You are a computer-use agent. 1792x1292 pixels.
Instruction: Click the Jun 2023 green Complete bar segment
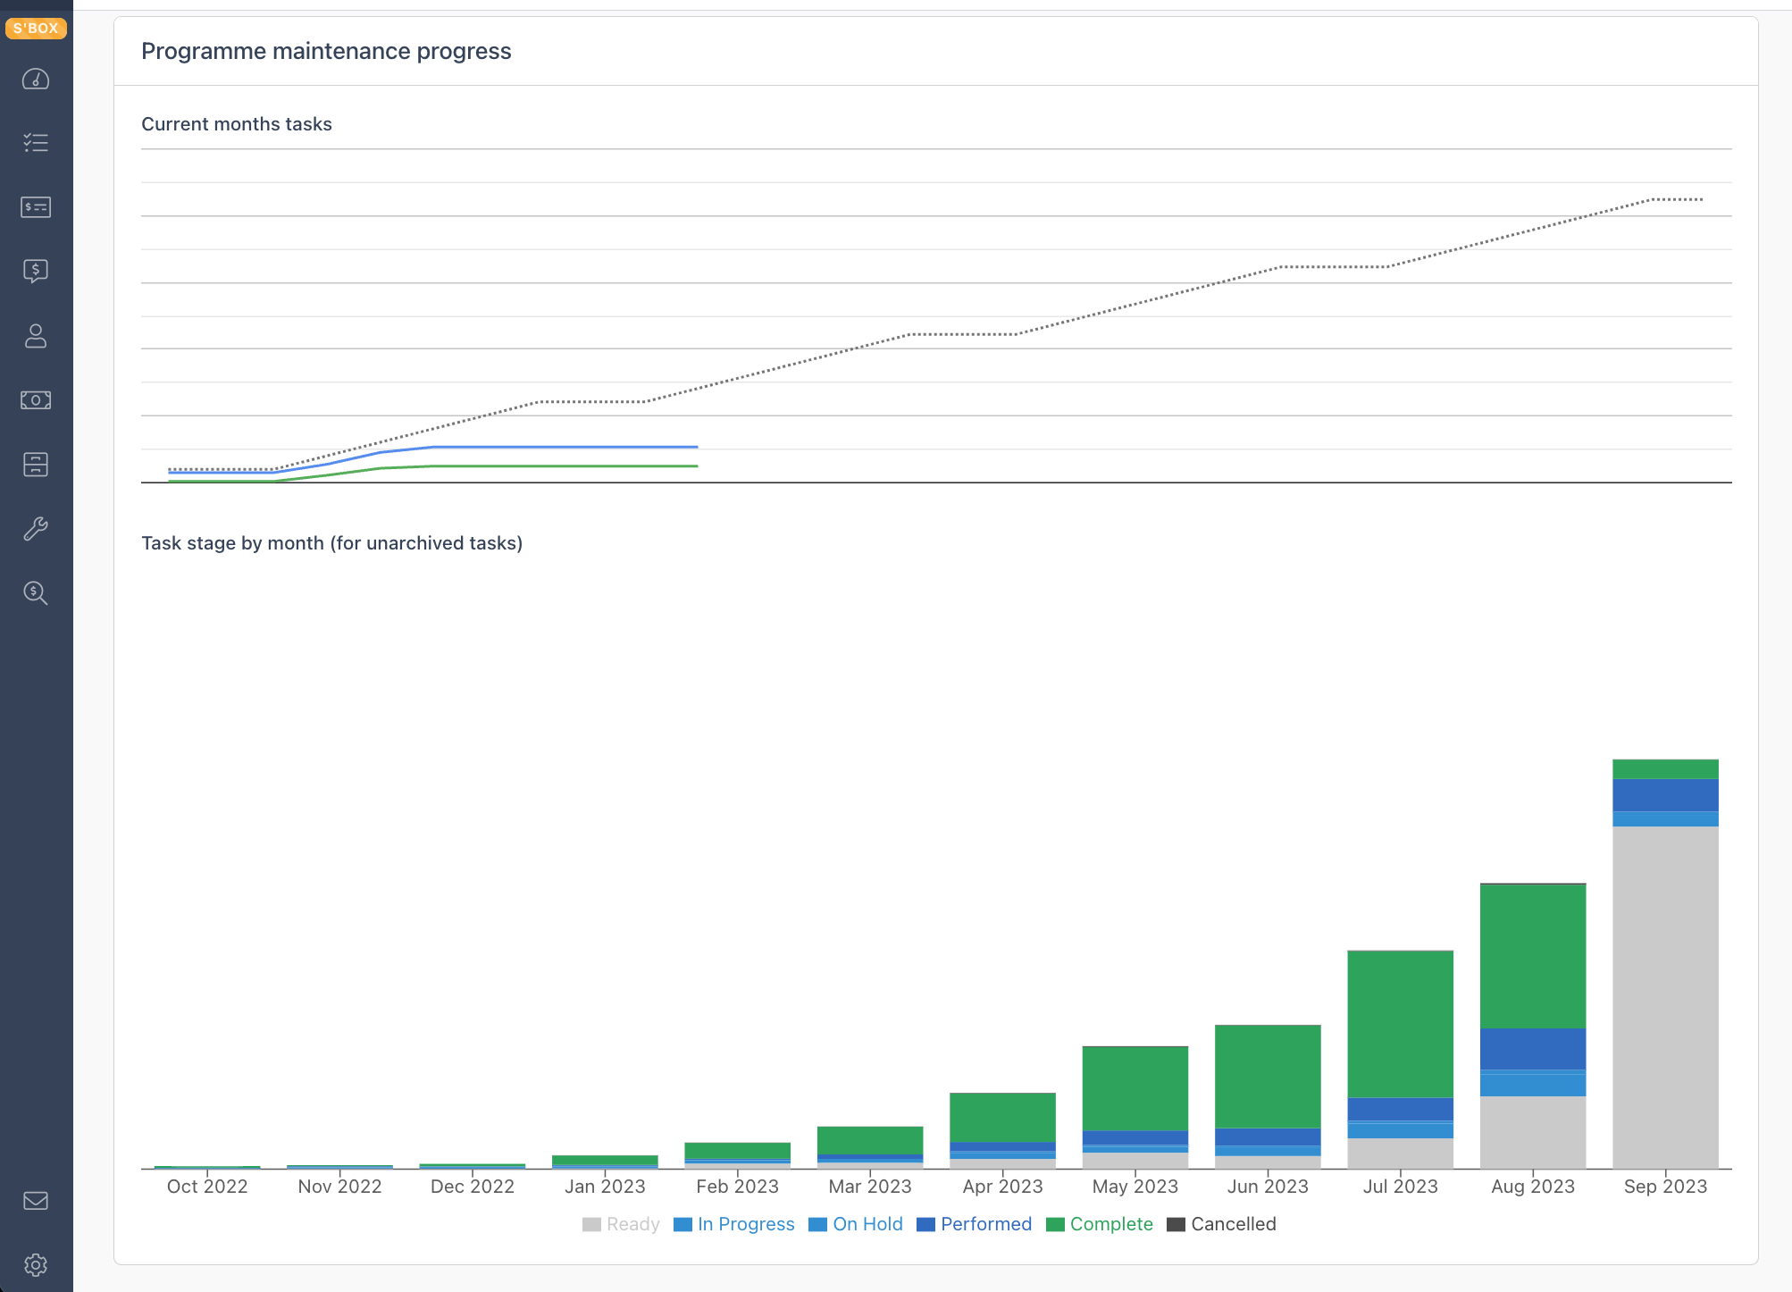1268,1077
